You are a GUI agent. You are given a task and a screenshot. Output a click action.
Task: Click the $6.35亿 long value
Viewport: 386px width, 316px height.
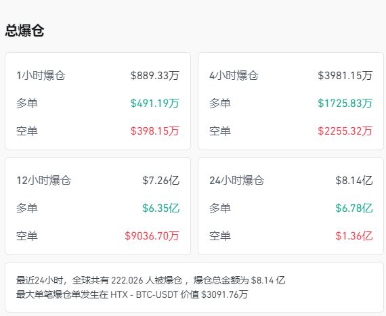[x=160, y=208]
